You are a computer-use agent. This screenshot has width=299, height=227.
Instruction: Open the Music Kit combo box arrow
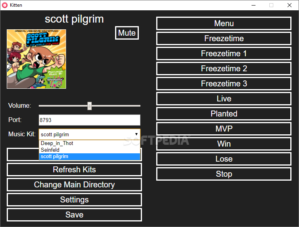[136, 134]
